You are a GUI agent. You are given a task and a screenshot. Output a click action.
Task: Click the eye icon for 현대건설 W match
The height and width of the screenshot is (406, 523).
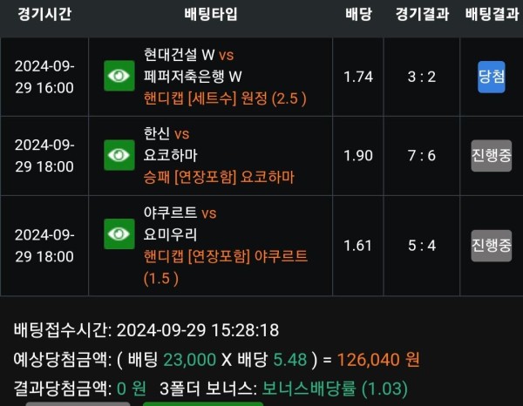pyautogui.click(x=119, y=76)
